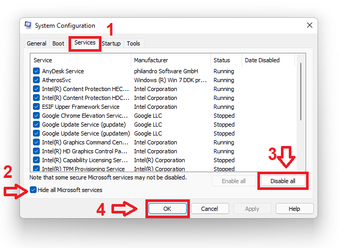Image resolution: width=339 pixels, height=248 pixels.
Task: Toggle Intel(R) HD Graphics Control Panel checkbox
Action: point(36,151)
